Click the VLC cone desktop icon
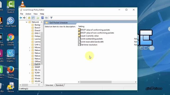Screen dimensions: 170x95 click(x=22, y=4)
